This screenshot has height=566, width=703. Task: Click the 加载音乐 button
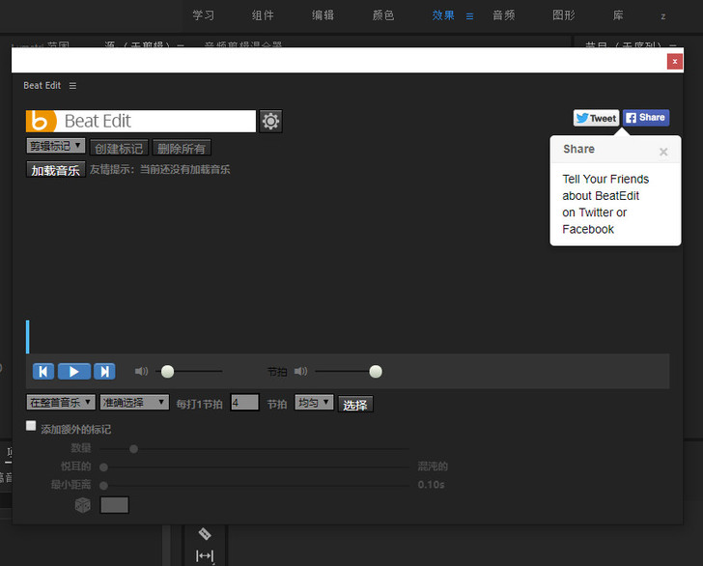pos(55,170)
